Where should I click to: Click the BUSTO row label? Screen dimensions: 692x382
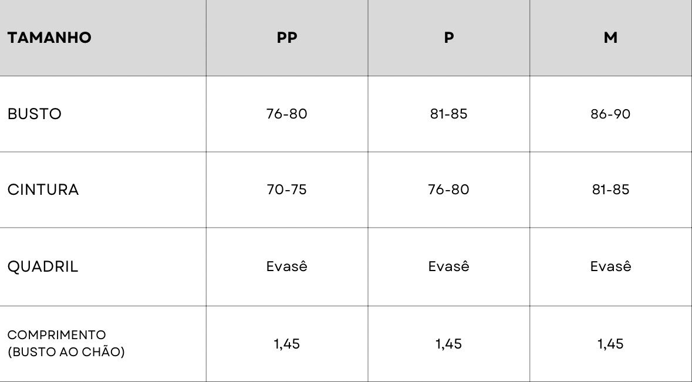[x=35, y=114]
